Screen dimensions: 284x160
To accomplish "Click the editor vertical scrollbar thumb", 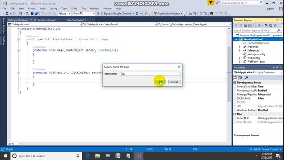I will (229, 74).
